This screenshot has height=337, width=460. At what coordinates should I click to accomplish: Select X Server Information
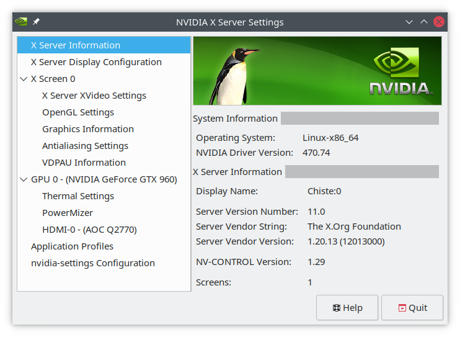(x=104, y=45)
